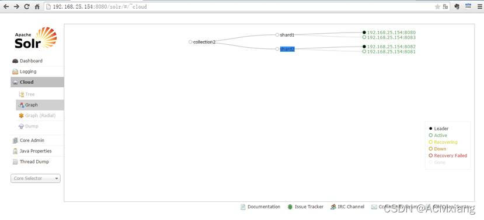Click leader node dot for 192.168.25.154:8082
Viewport: 484px width, 220px height.
click(364, 47)
